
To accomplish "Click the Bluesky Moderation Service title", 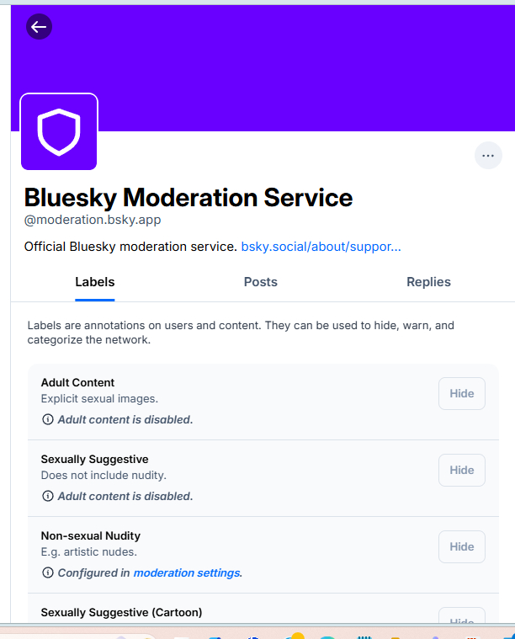I will pos(188,198).
